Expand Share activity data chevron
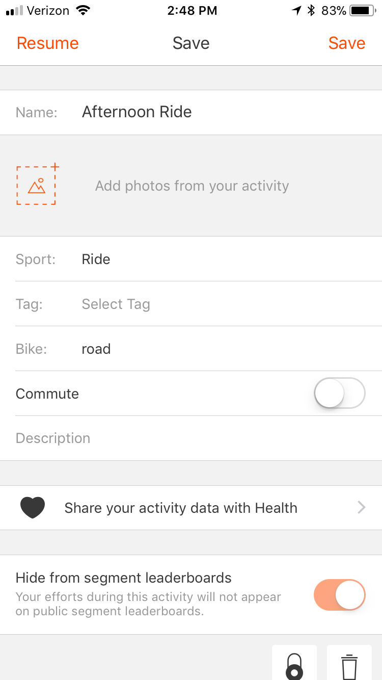The height and width of the screenshot is (680, 382). click(362, 507)
